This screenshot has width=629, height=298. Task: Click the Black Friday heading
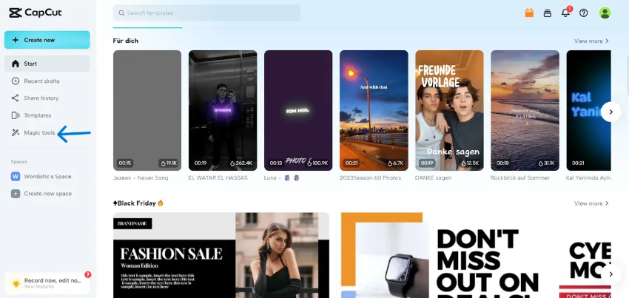click(137, 203)
